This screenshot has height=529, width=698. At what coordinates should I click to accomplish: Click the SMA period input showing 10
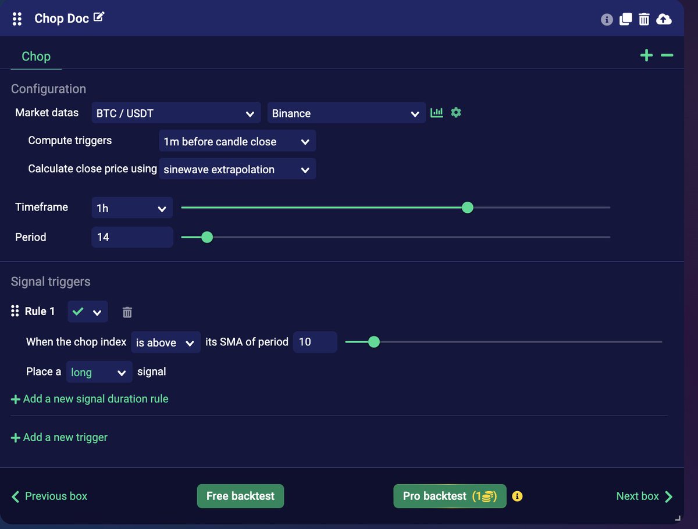tap(315, 342)
